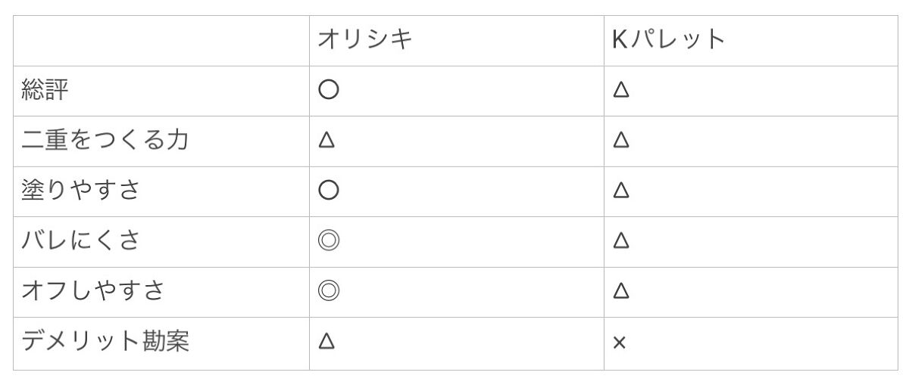Click the circle symbol in the 総評 row
This screenshot has width=909, height=391.
pos(328,90)
